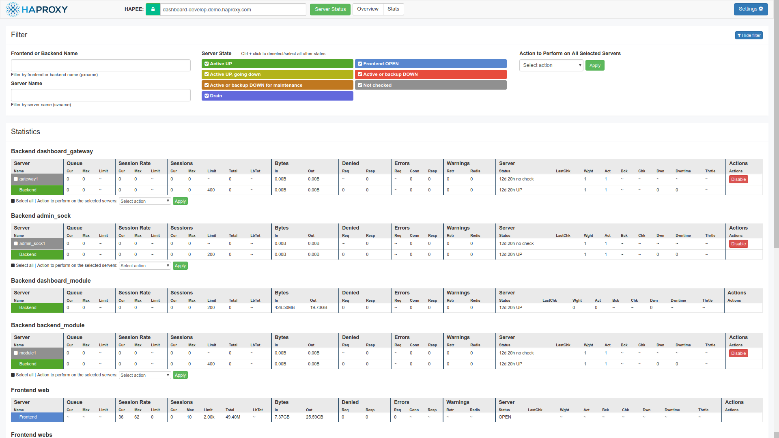
Task: Click the red Disable button for admin_sock1
Action: [738, 244]
